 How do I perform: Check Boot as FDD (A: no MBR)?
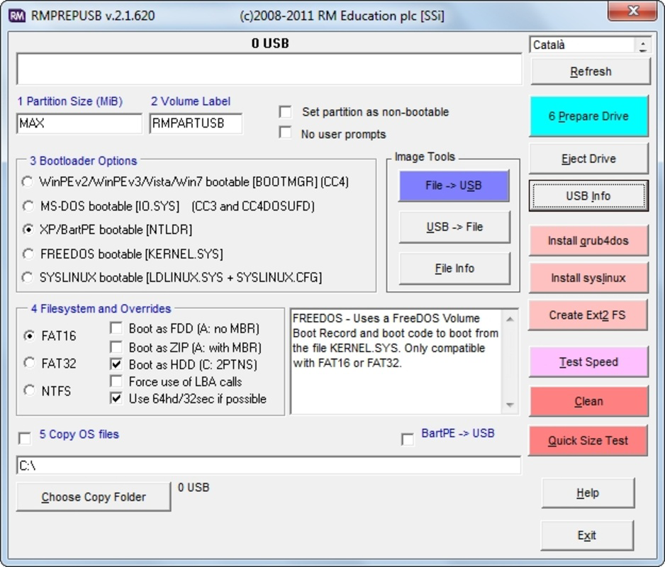116,328
